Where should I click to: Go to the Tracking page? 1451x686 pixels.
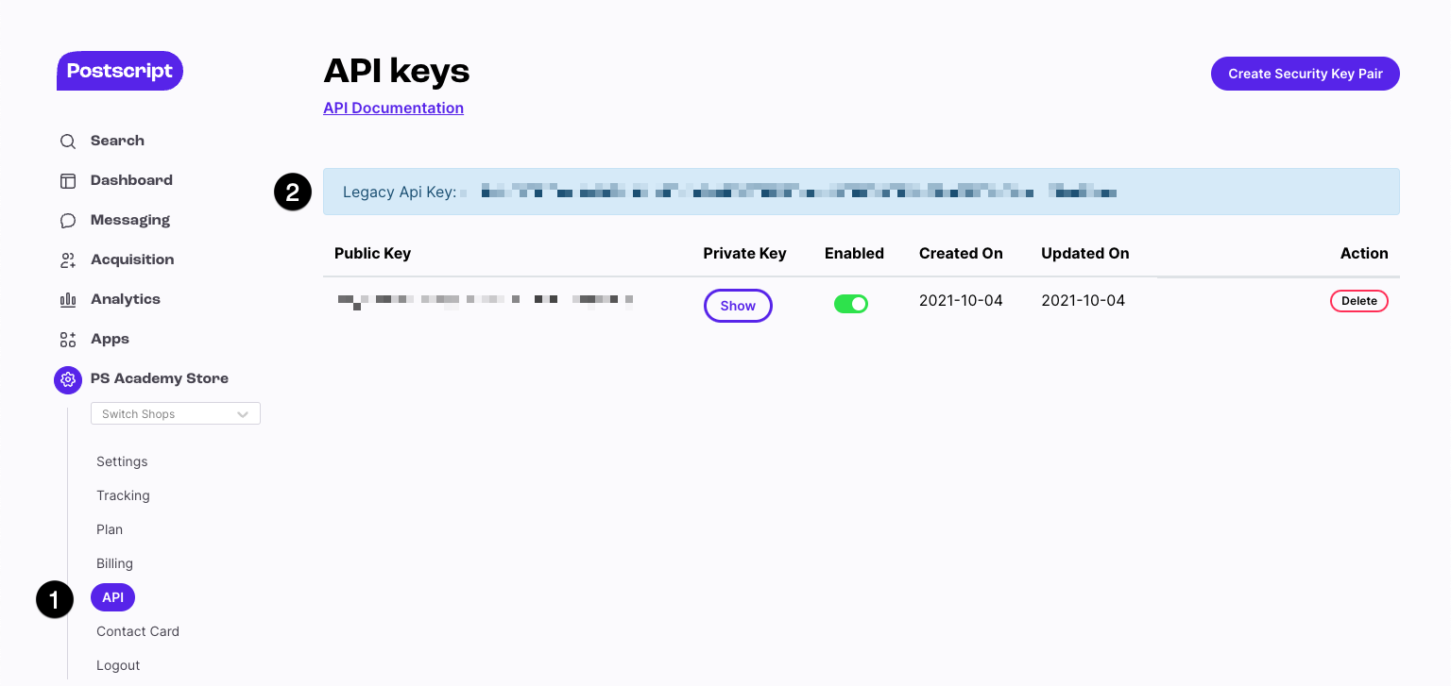coord(123,495)
